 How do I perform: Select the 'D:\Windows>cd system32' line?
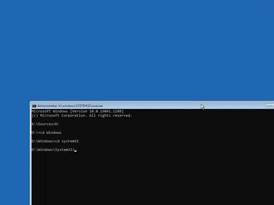[55, 141]
